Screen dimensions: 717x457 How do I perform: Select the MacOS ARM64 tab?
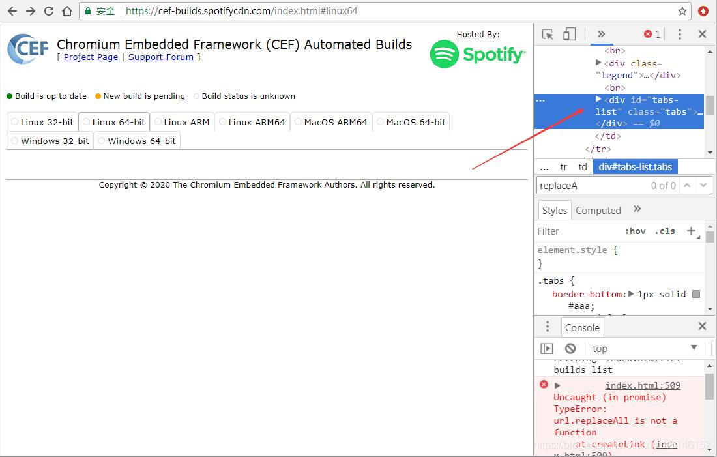pyautogui.click(x=331, y=122)
